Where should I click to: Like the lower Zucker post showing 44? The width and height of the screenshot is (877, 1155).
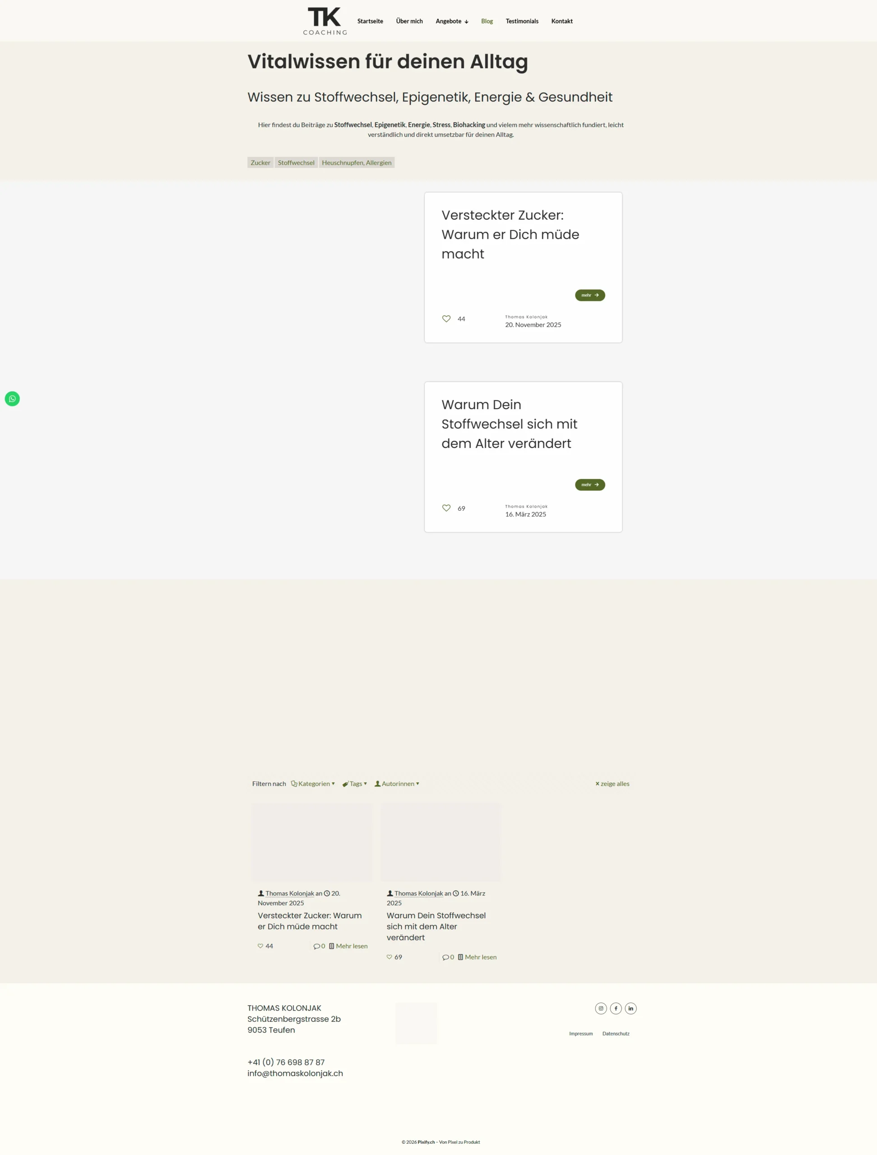260,946
